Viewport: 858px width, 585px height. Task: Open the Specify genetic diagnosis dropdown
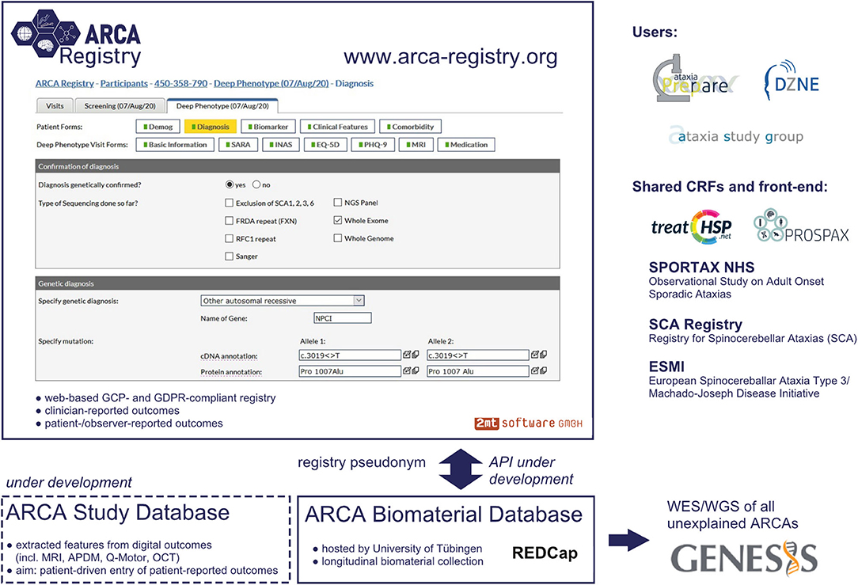coord(283,301)
